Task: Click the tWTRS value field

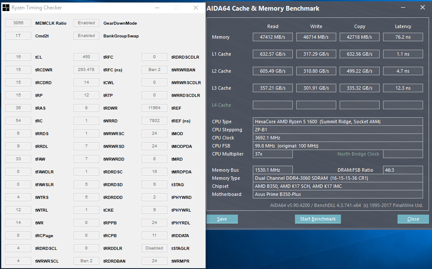Action: pos(18,197)
